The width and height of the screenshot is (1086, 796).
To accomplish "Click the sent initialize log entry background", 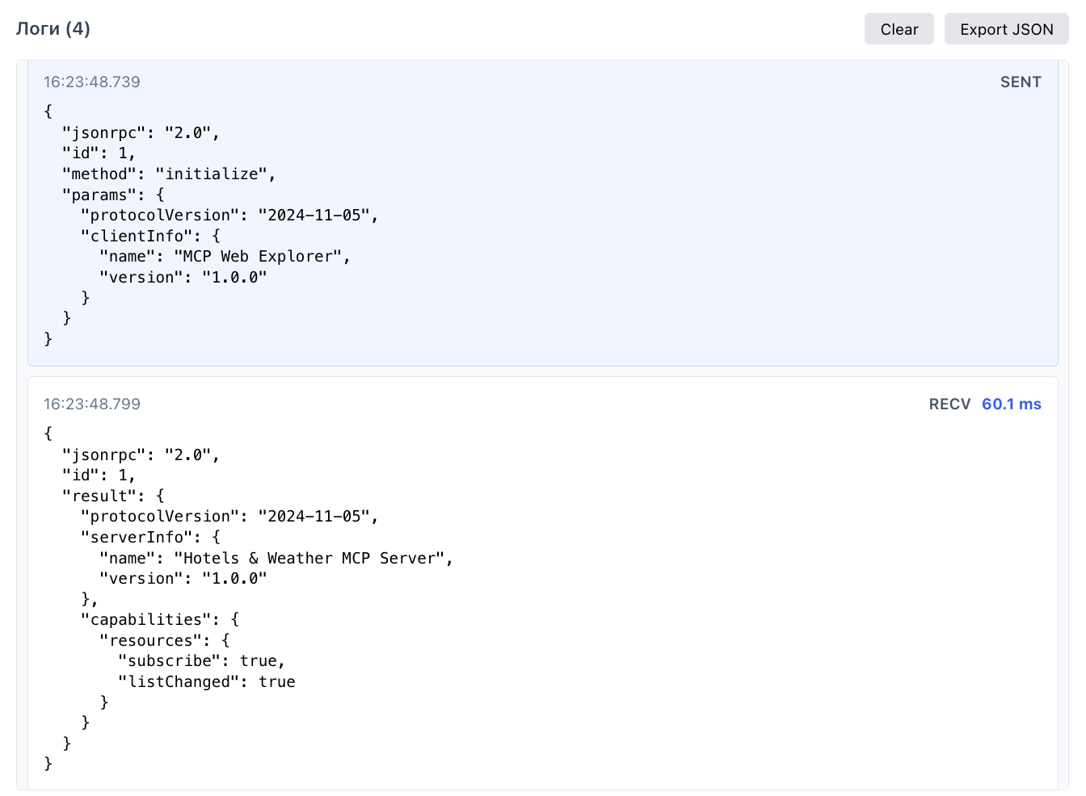I will (646, 242).
